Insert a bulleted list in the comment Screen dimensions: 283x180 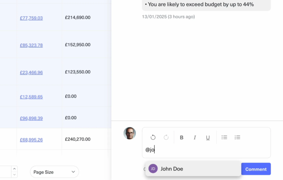(224, 137)
